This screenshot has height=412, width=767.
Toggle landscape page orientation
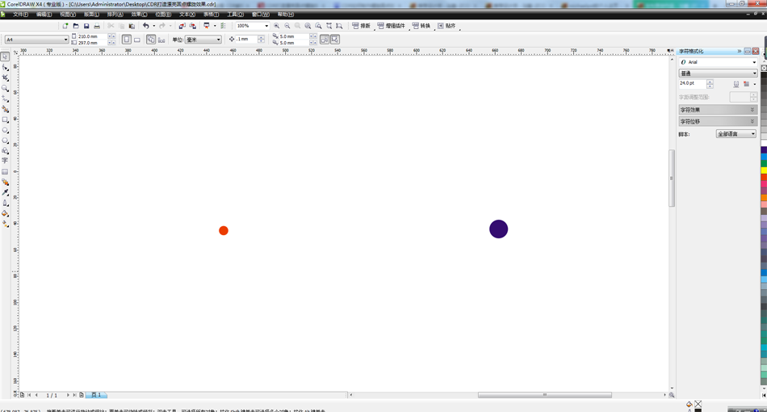coord(137,40)
